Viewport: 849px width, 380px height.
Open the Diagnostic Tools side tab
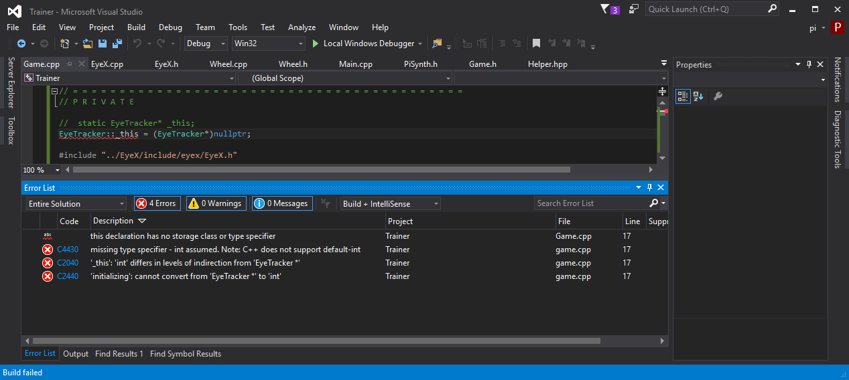(x=838, y=140)
